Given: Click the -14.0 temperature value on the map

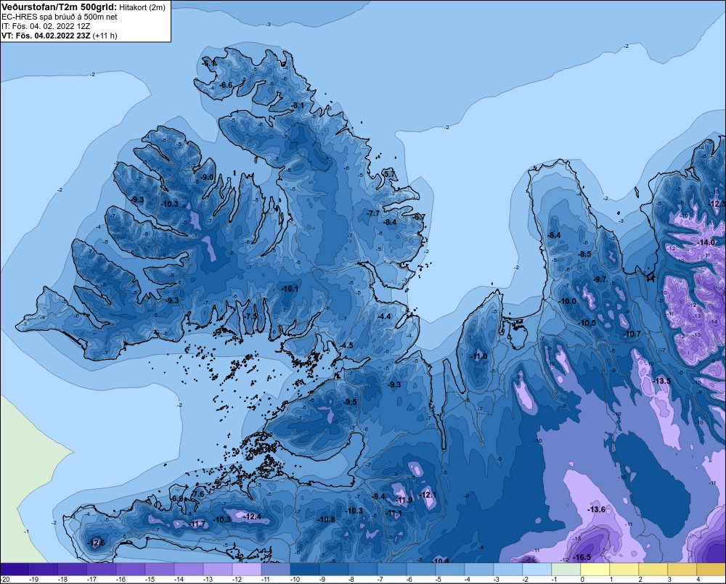Looking at the screenshot, I should click(706, 242).
